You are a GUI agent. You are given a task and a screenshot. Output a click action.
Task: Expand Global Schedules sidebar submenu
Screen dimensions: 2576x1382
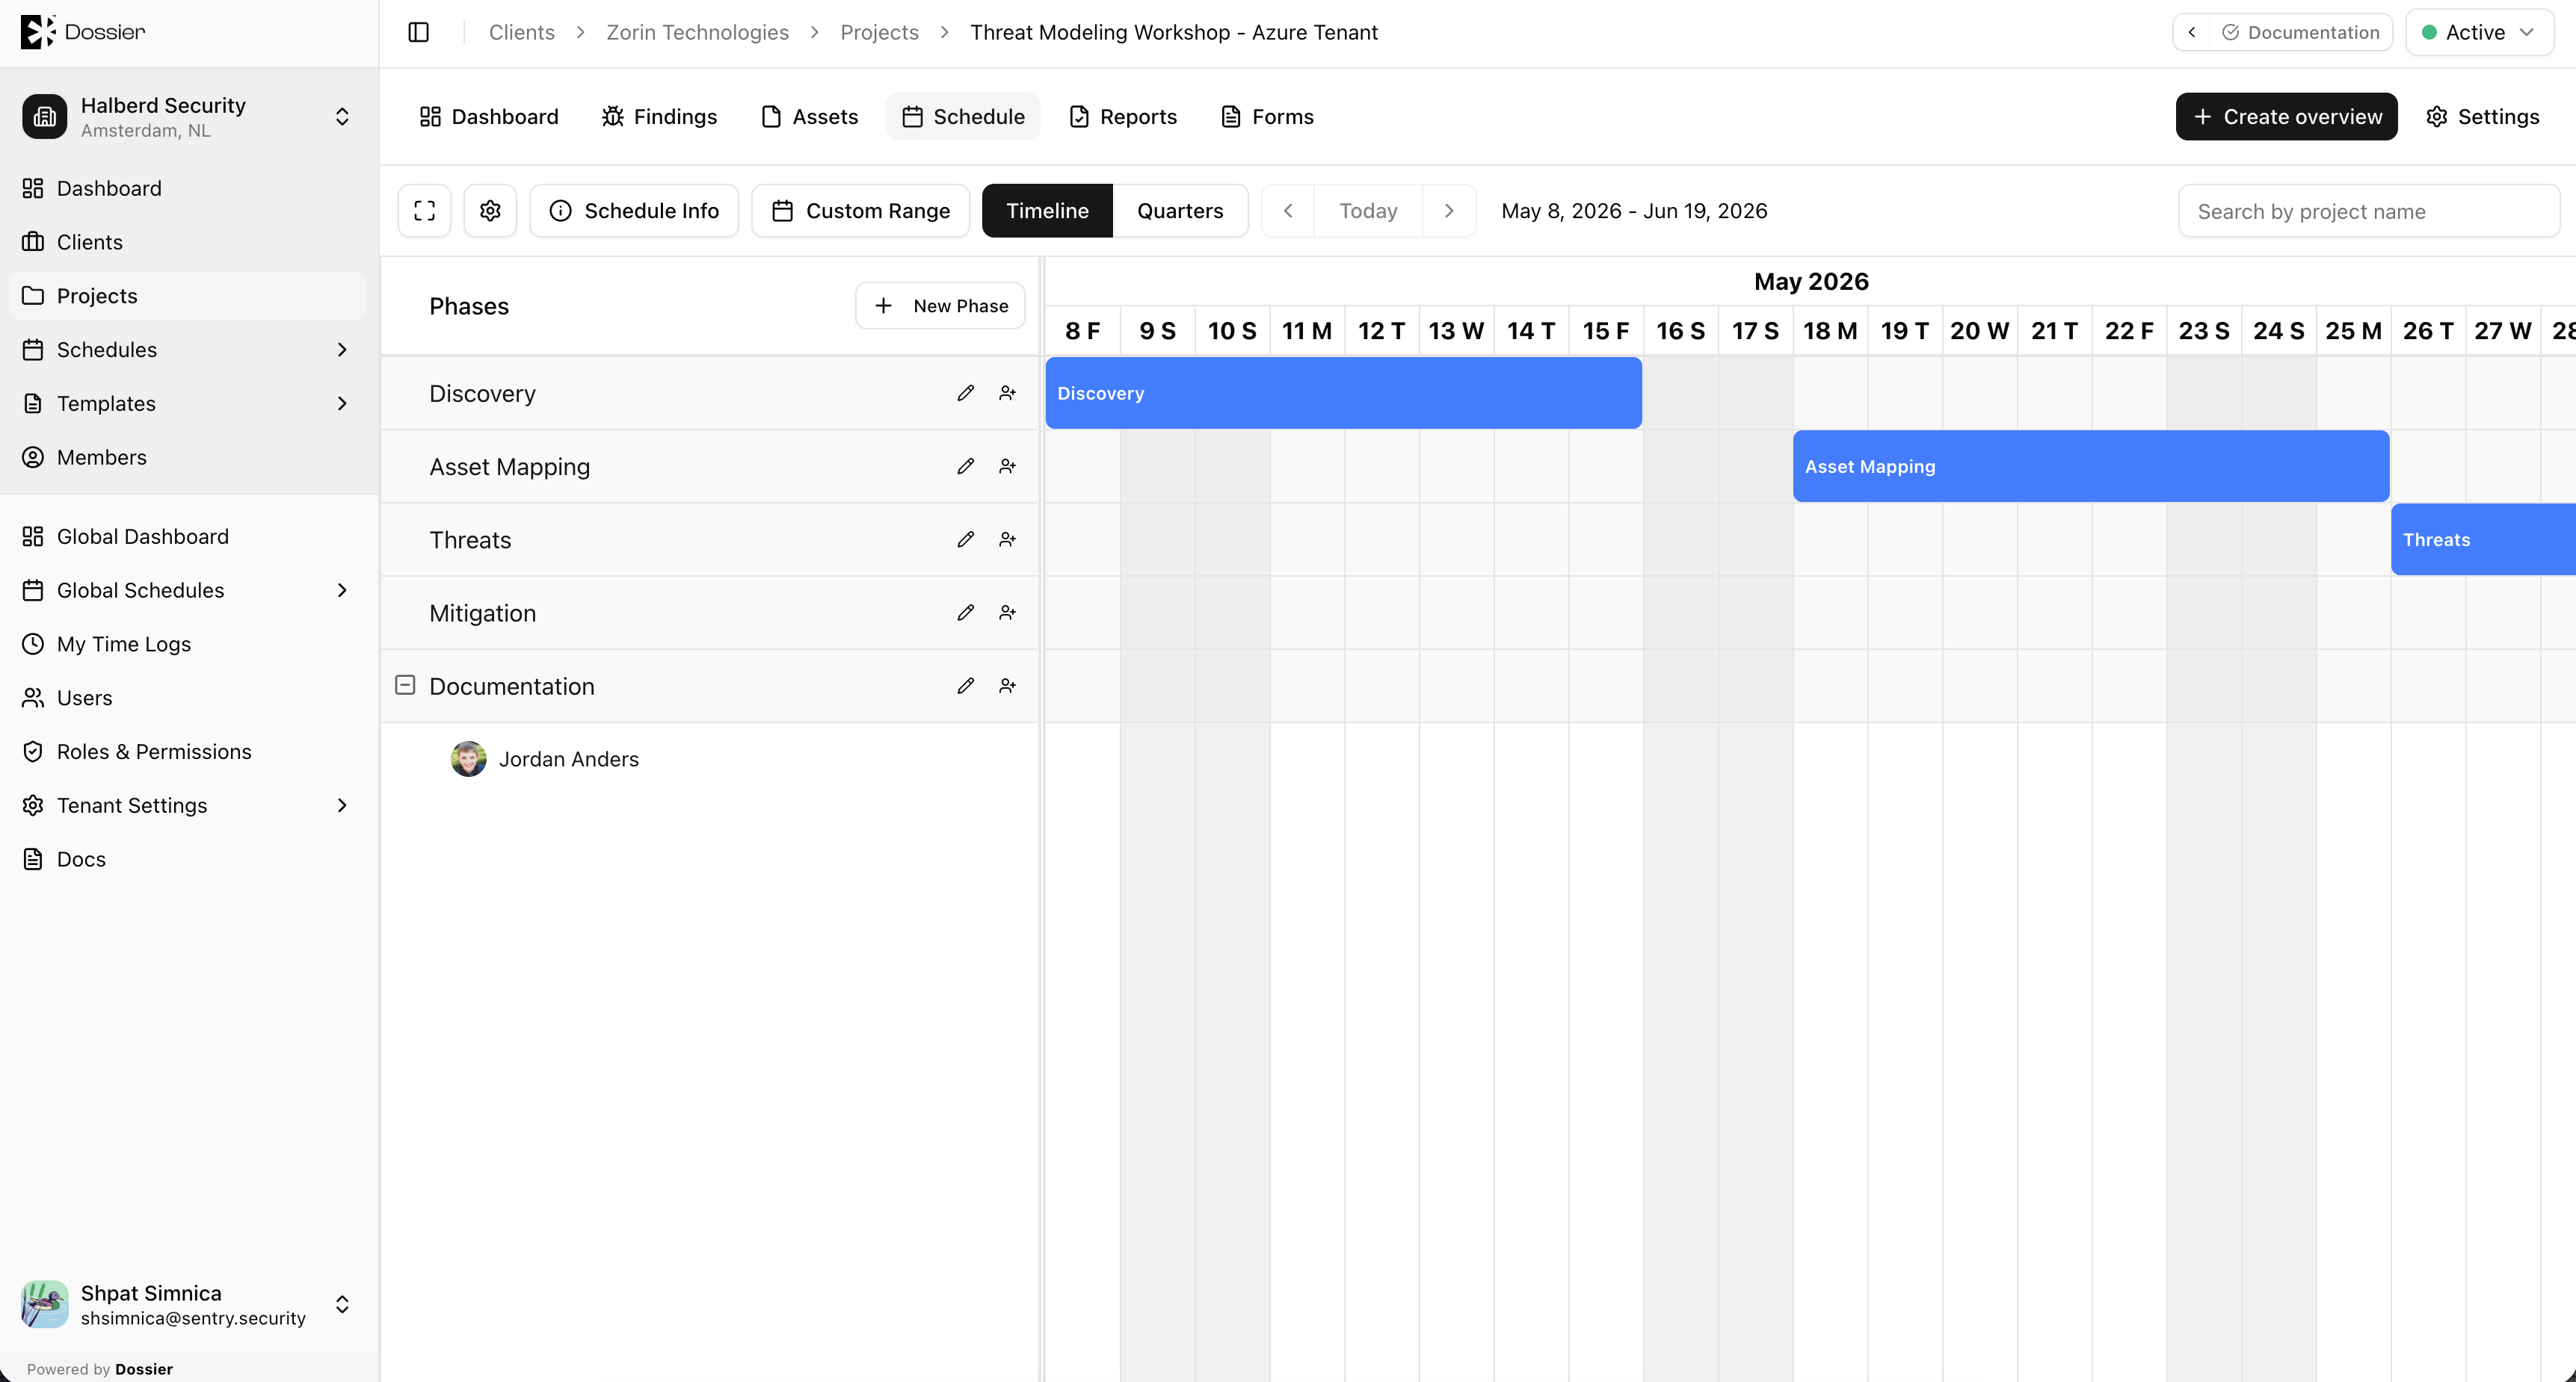[x=342, y=591]
